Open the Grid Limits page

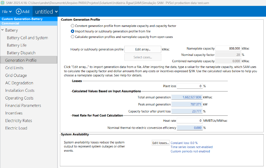[x=14, y=68]
